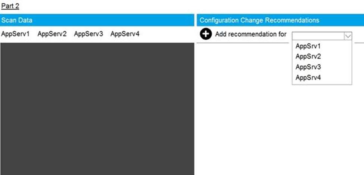Click the blank area beside Part 2 heading
The width and height of the screenshot is (364, 175).
149,6
